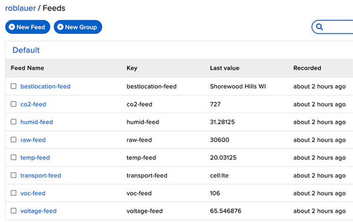Viewport: 353px width, 222px height.
Task: Select the humid-feed checkbox
Action: tap(14, 122)
